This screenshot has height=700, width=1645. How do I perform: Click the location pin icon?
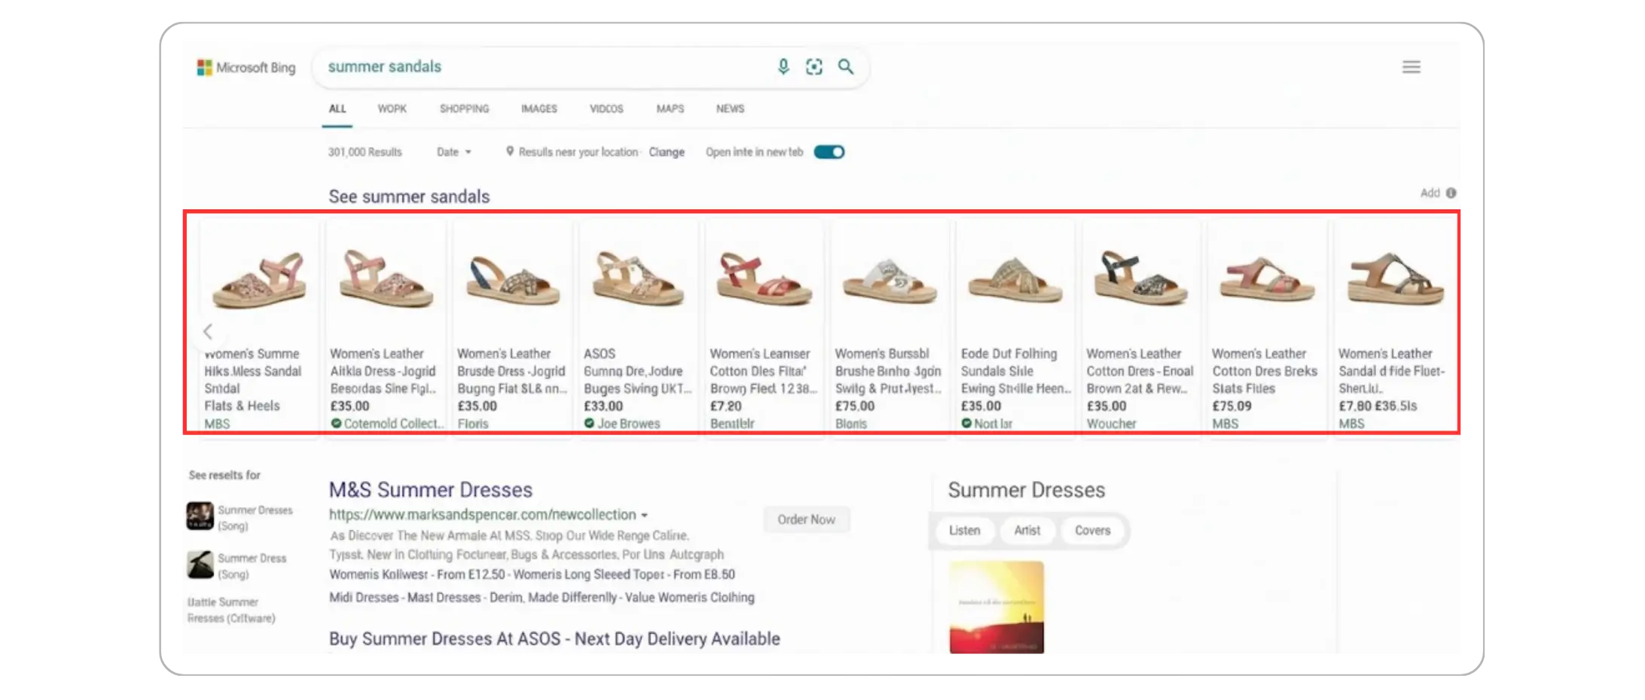510,151
